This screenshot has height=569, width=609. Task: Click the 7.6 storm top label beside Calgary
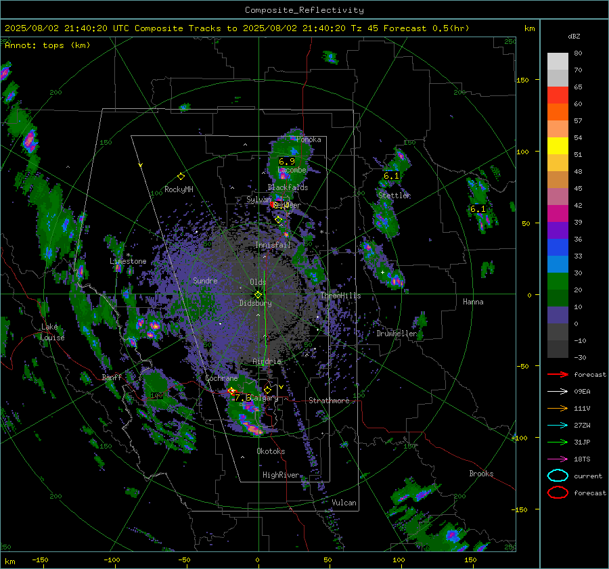pos(242,398)
